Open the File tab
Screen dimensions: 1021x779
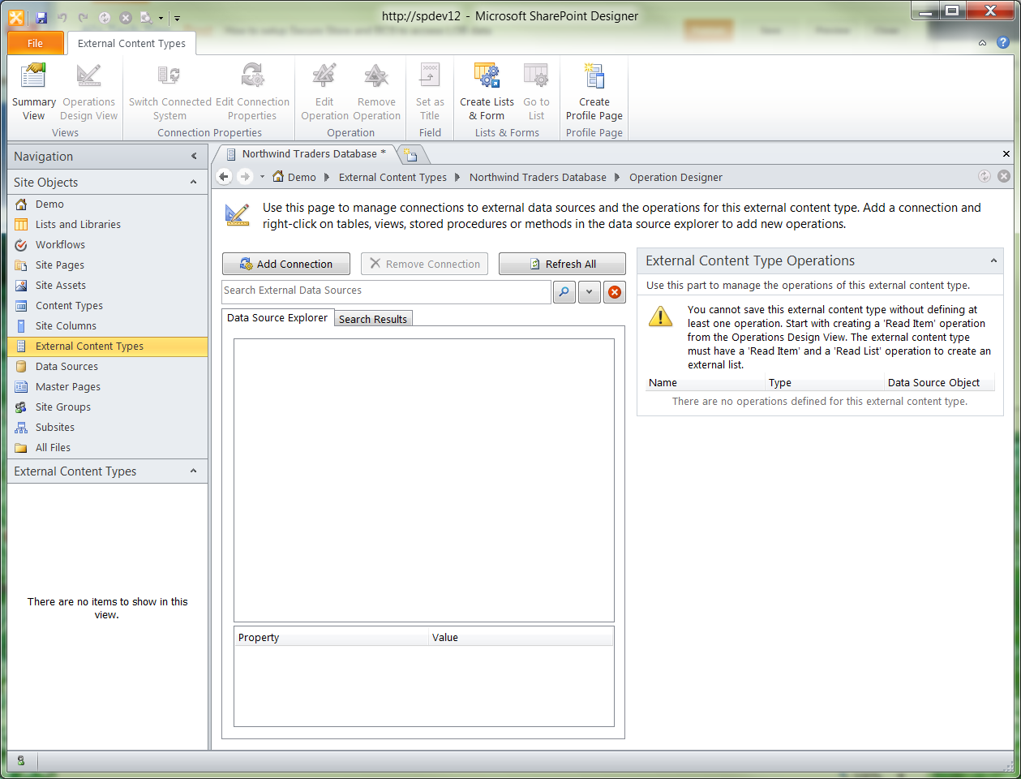pyautogui.click(x=35, y=43)
